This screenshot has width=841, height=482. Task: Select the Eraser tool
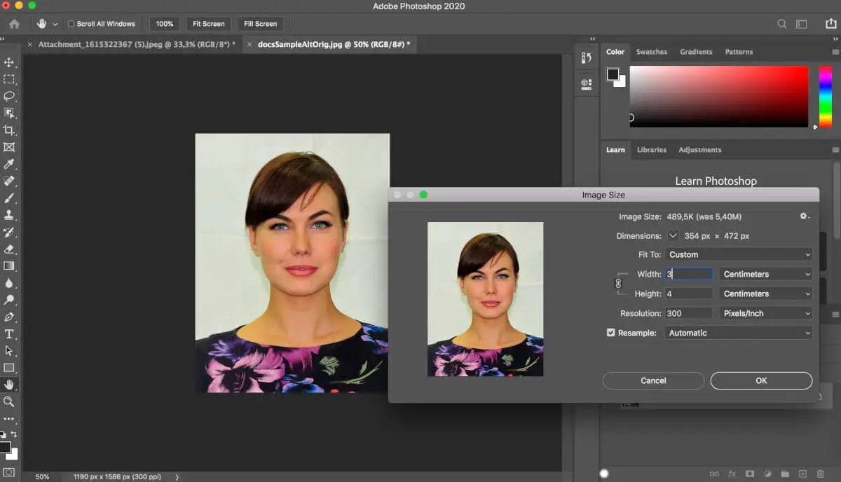9,249
